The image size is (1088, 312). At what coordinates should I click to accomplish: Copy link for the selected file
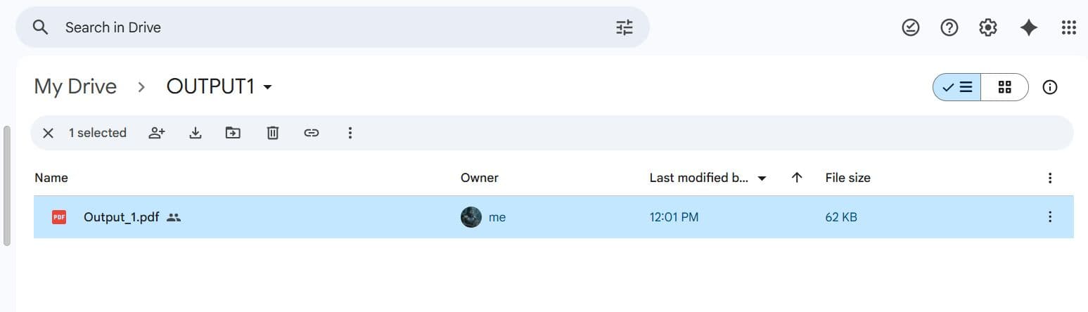312,133
